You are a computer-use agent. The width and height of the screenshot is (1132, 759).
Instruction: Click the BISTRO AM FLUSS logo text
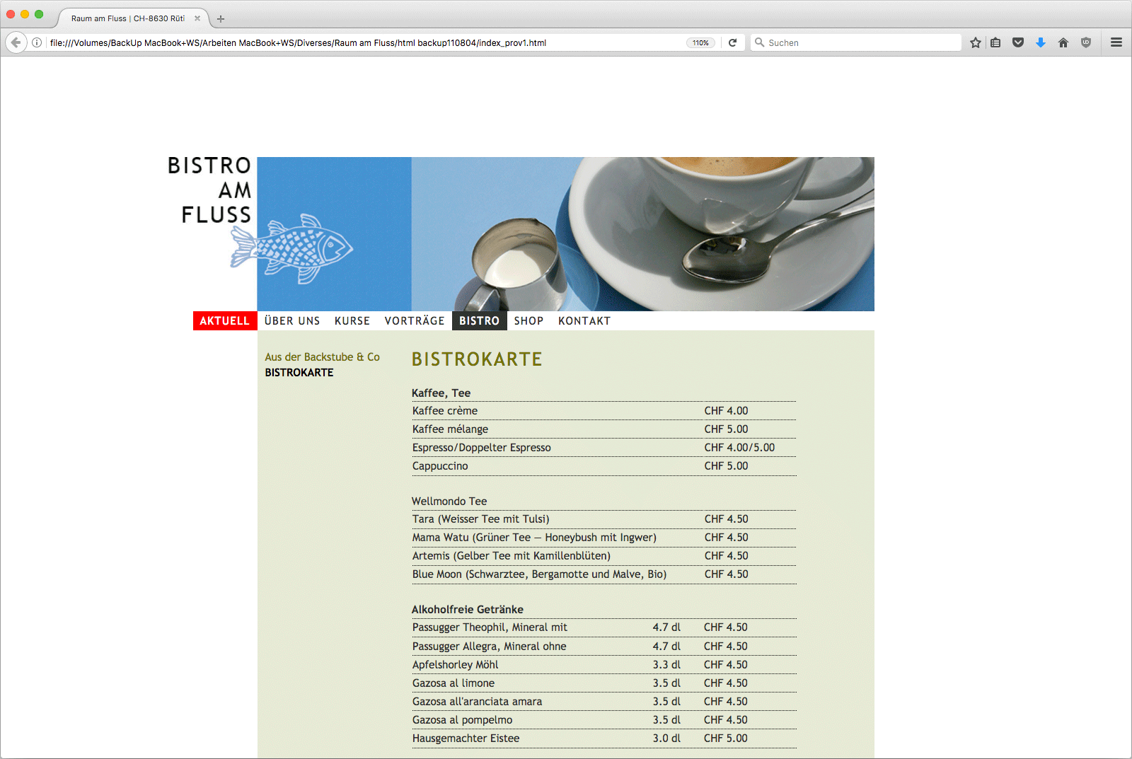209,190
